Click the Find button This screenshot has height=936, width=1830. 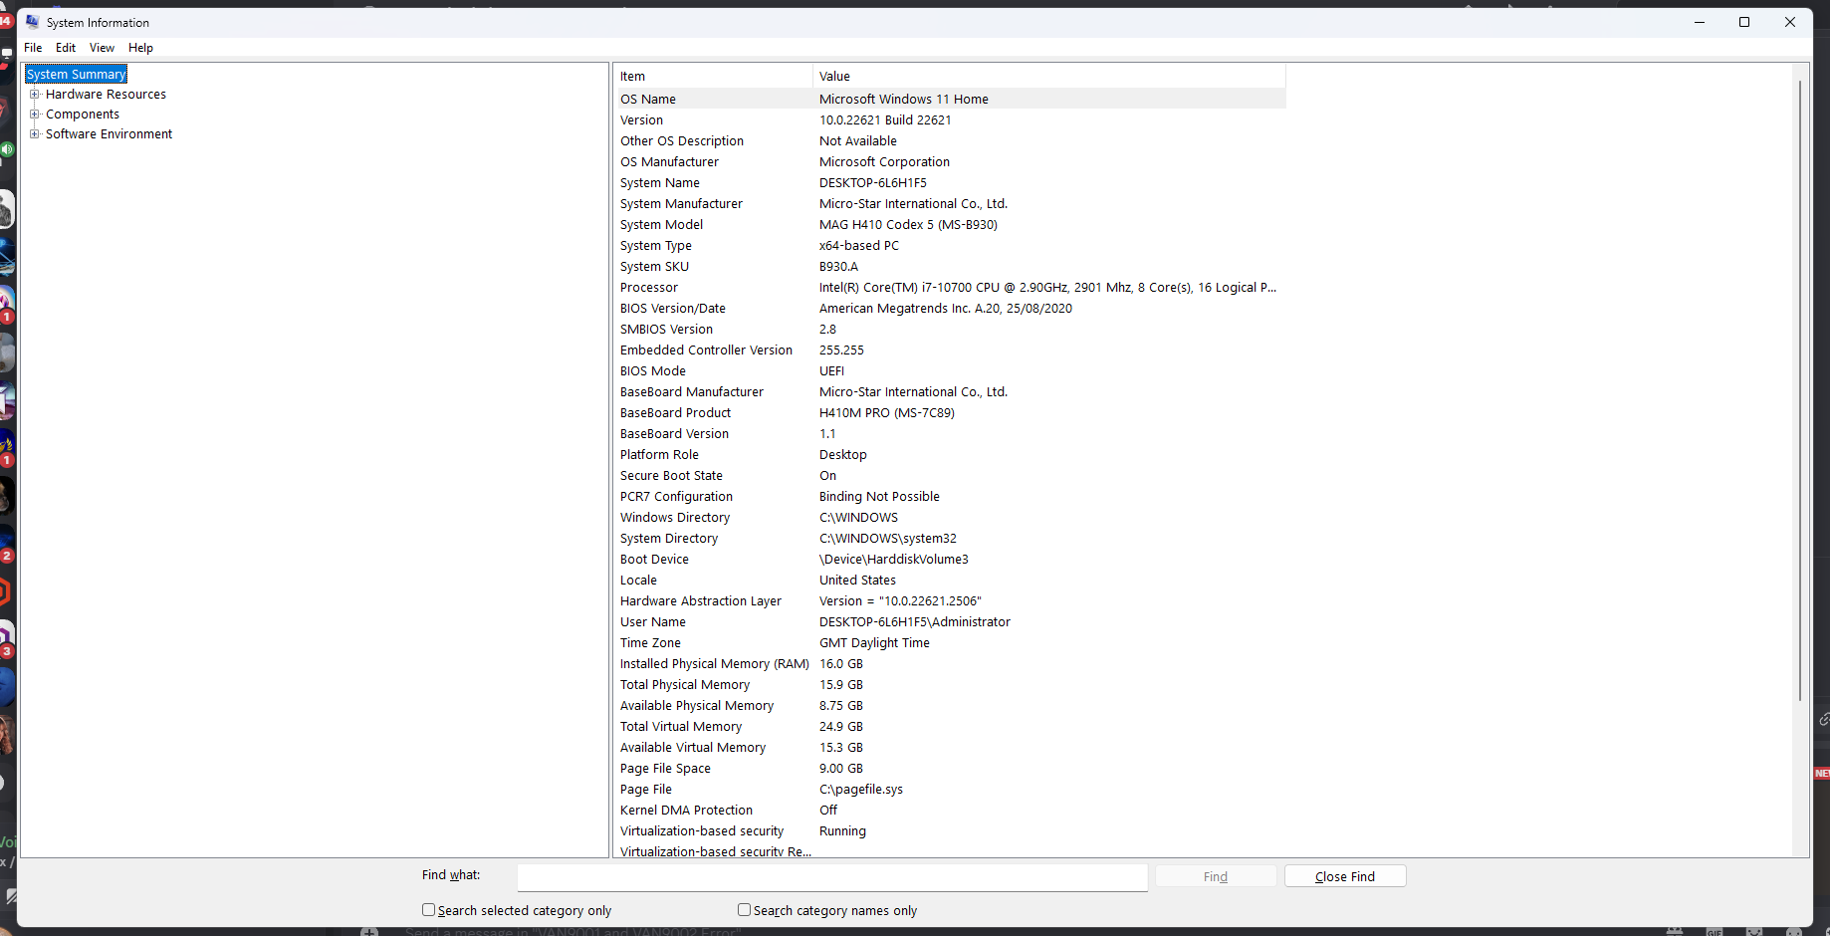tap(1216, 876)
